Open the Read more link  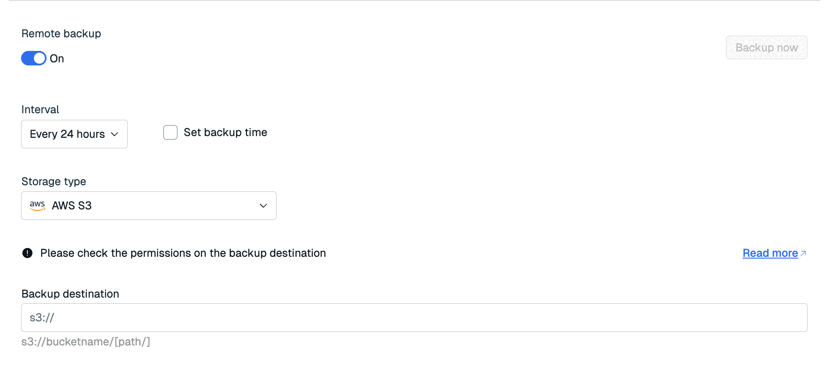pos(770,253)
